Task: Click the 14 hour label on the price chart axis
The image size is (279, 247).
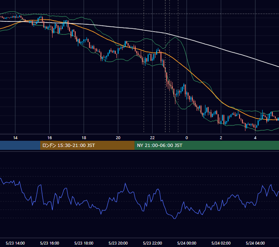Action: coord(15,138)
